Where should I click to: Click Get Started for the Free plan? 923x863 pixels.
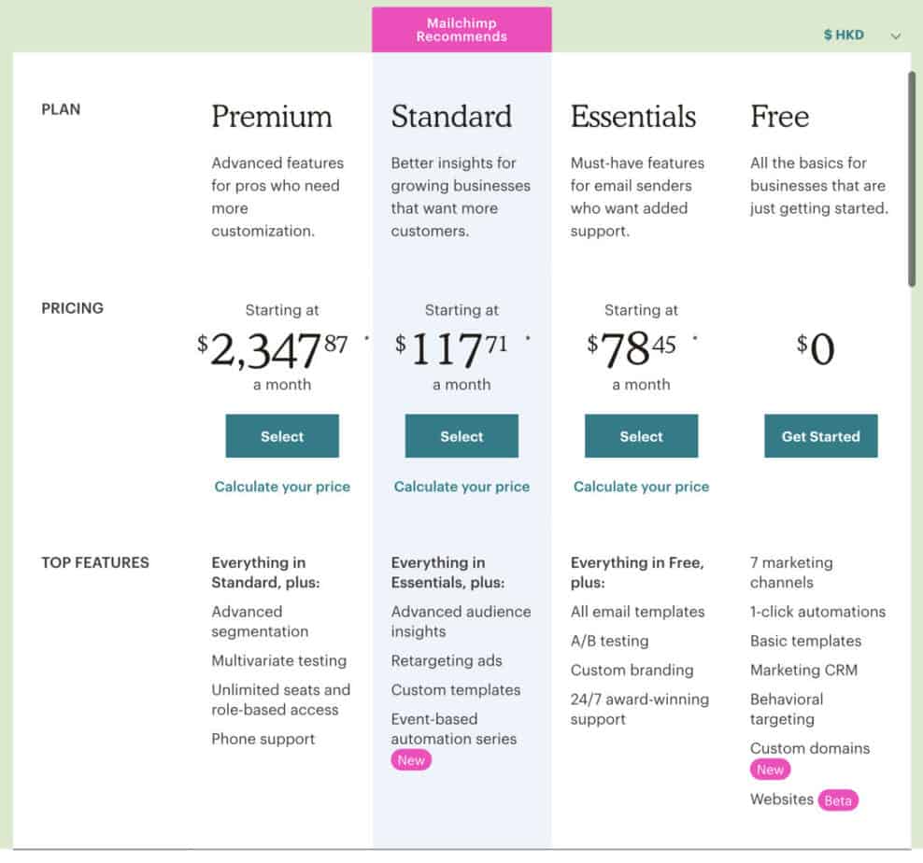820,436
